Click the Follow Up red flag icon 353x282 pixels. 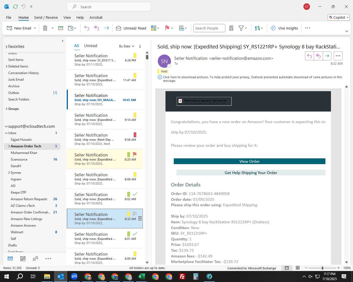pyautogui.click(x=167, y=28)
